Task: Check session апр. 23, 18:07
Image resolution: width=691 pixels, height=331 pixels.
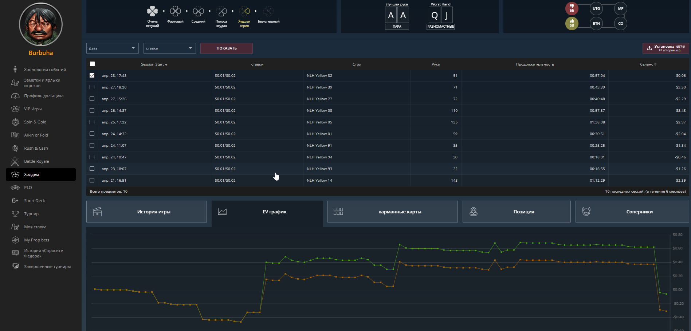Action: click(x=92, y=169)
